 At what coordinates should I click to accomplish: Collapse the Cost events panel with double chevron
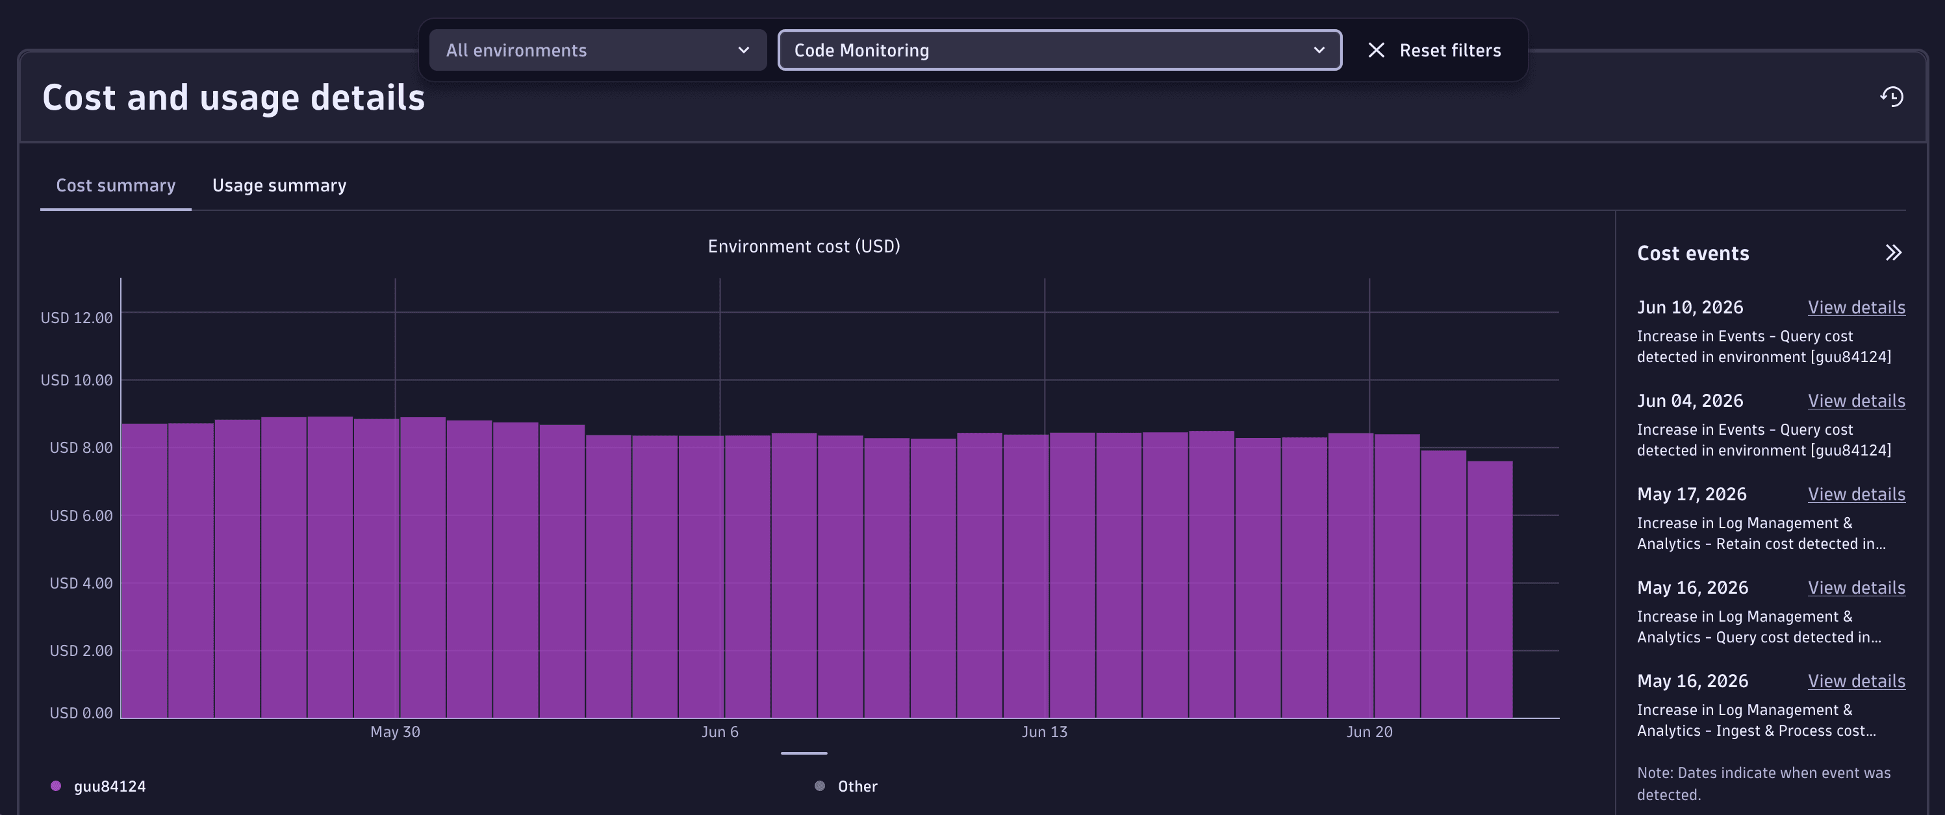tap(1893, 252)
